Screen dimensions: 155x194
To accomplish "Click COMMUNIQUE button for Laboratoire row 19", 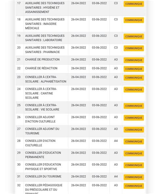I will (134, 36).
